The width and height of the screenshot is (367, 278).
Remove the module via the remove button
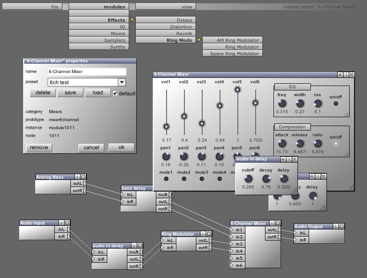(39, 147)
